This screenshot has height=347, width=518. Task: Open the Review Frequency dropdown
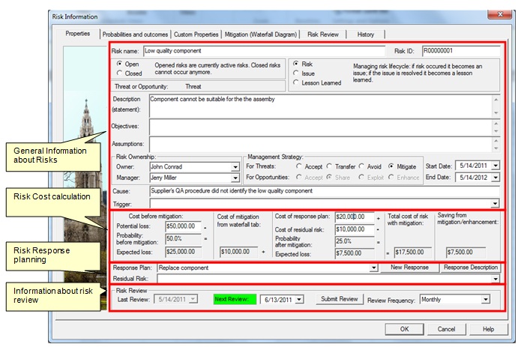tap(485, 300)
